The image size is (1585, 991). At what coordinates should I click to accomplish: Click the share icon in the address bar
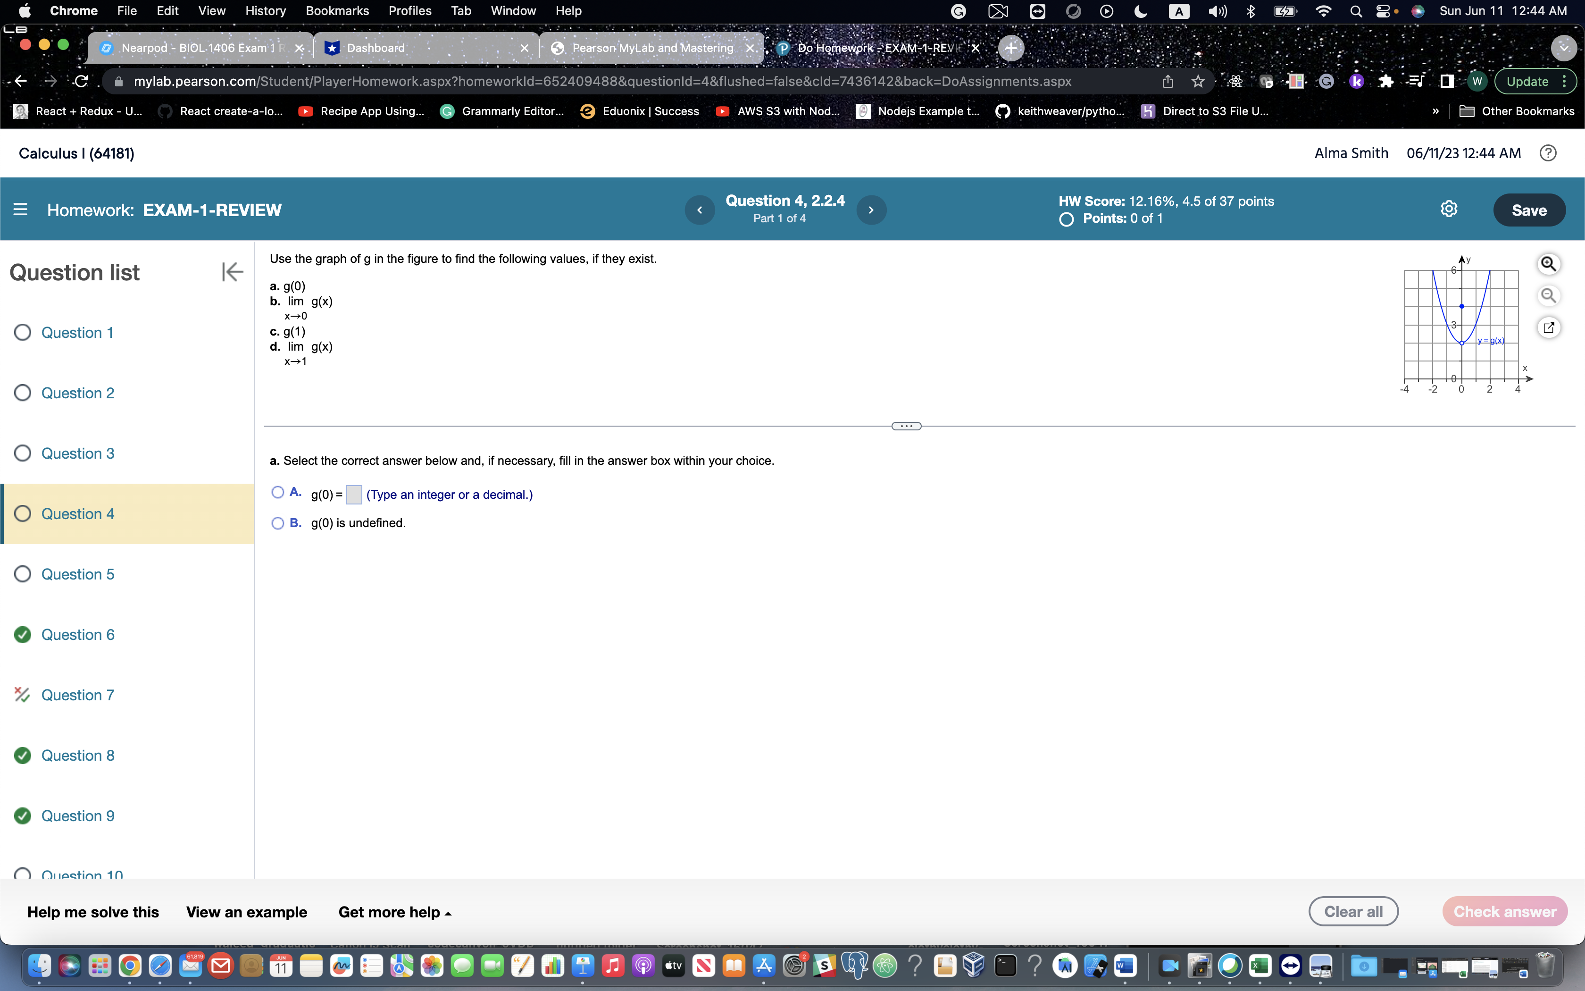1168,81
